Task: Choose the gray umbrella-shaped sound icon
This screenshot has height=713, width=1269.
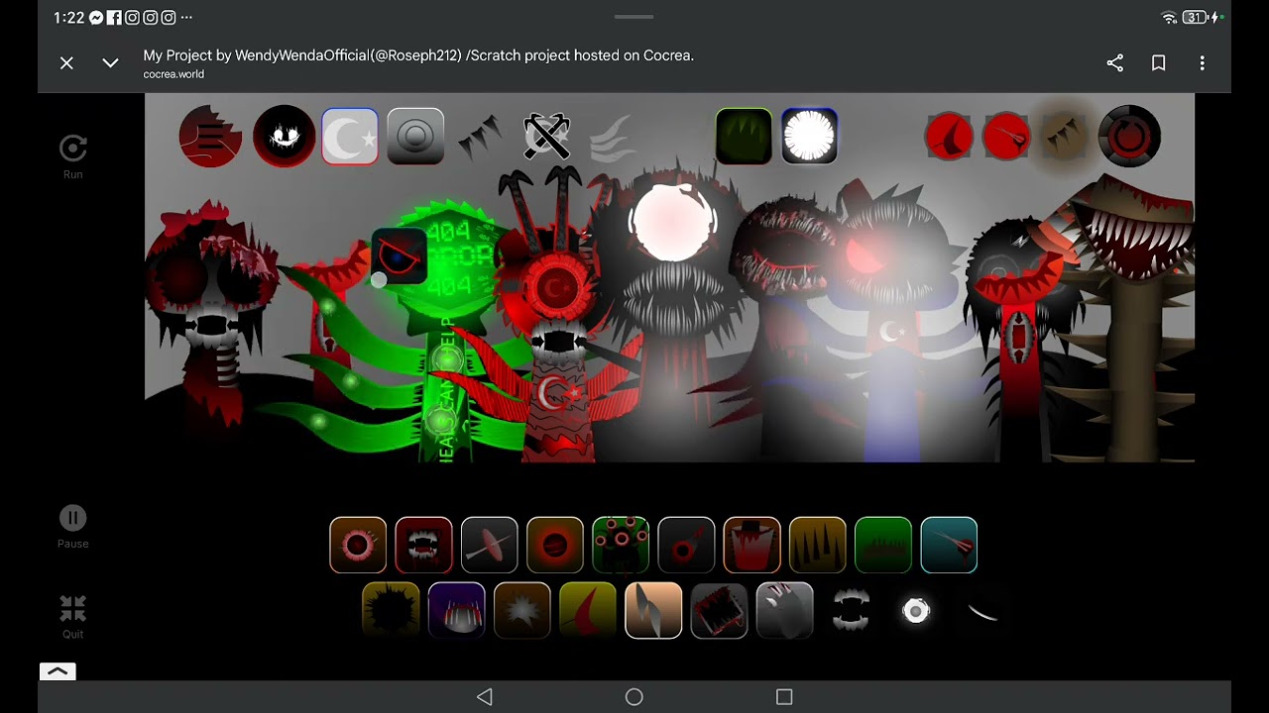Action: pyautogui.click(x=489, y=545)
